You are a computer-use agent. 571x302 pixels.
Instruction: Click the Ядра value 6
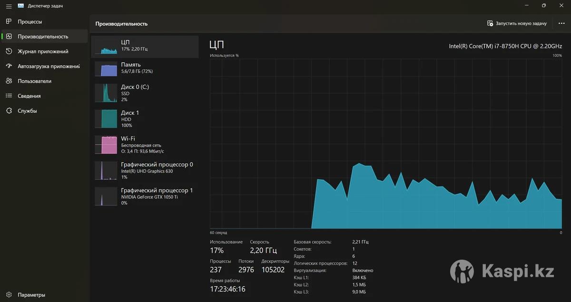[354, 256]
